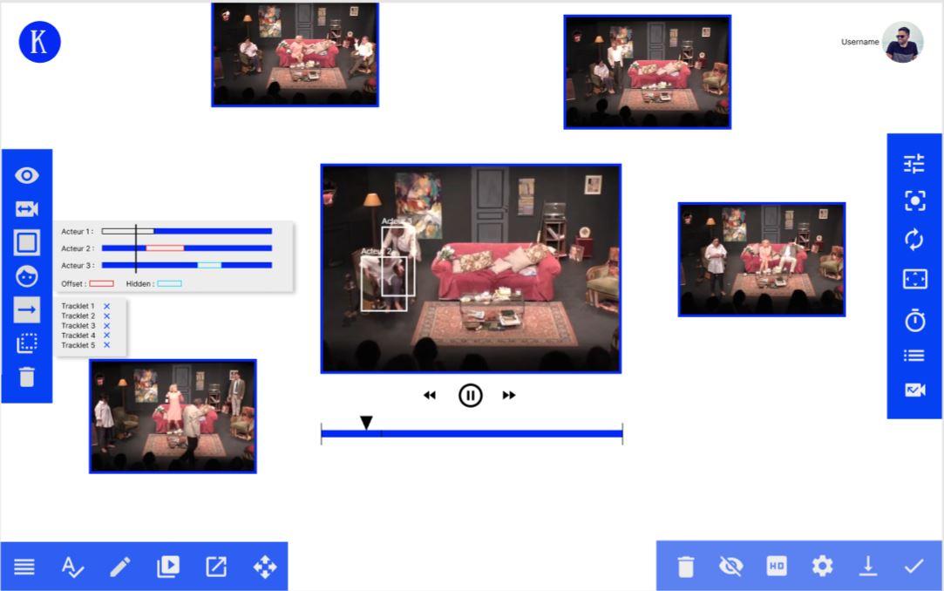This screenshot has height=591, width=944.
Task: Click the face icon in left toolbar
Action: (27, 276)
